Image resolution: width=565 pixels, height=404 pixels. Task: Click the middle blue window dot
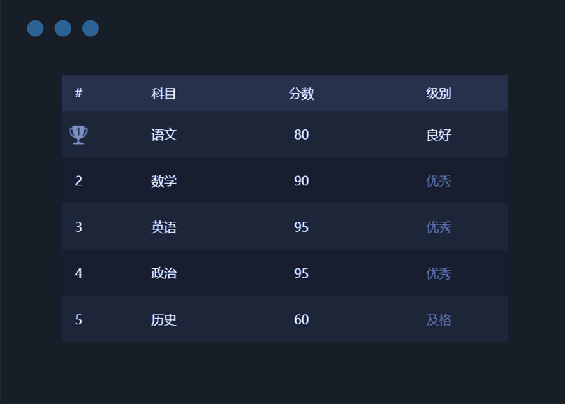pyautogui.click(x=62, y=29)
